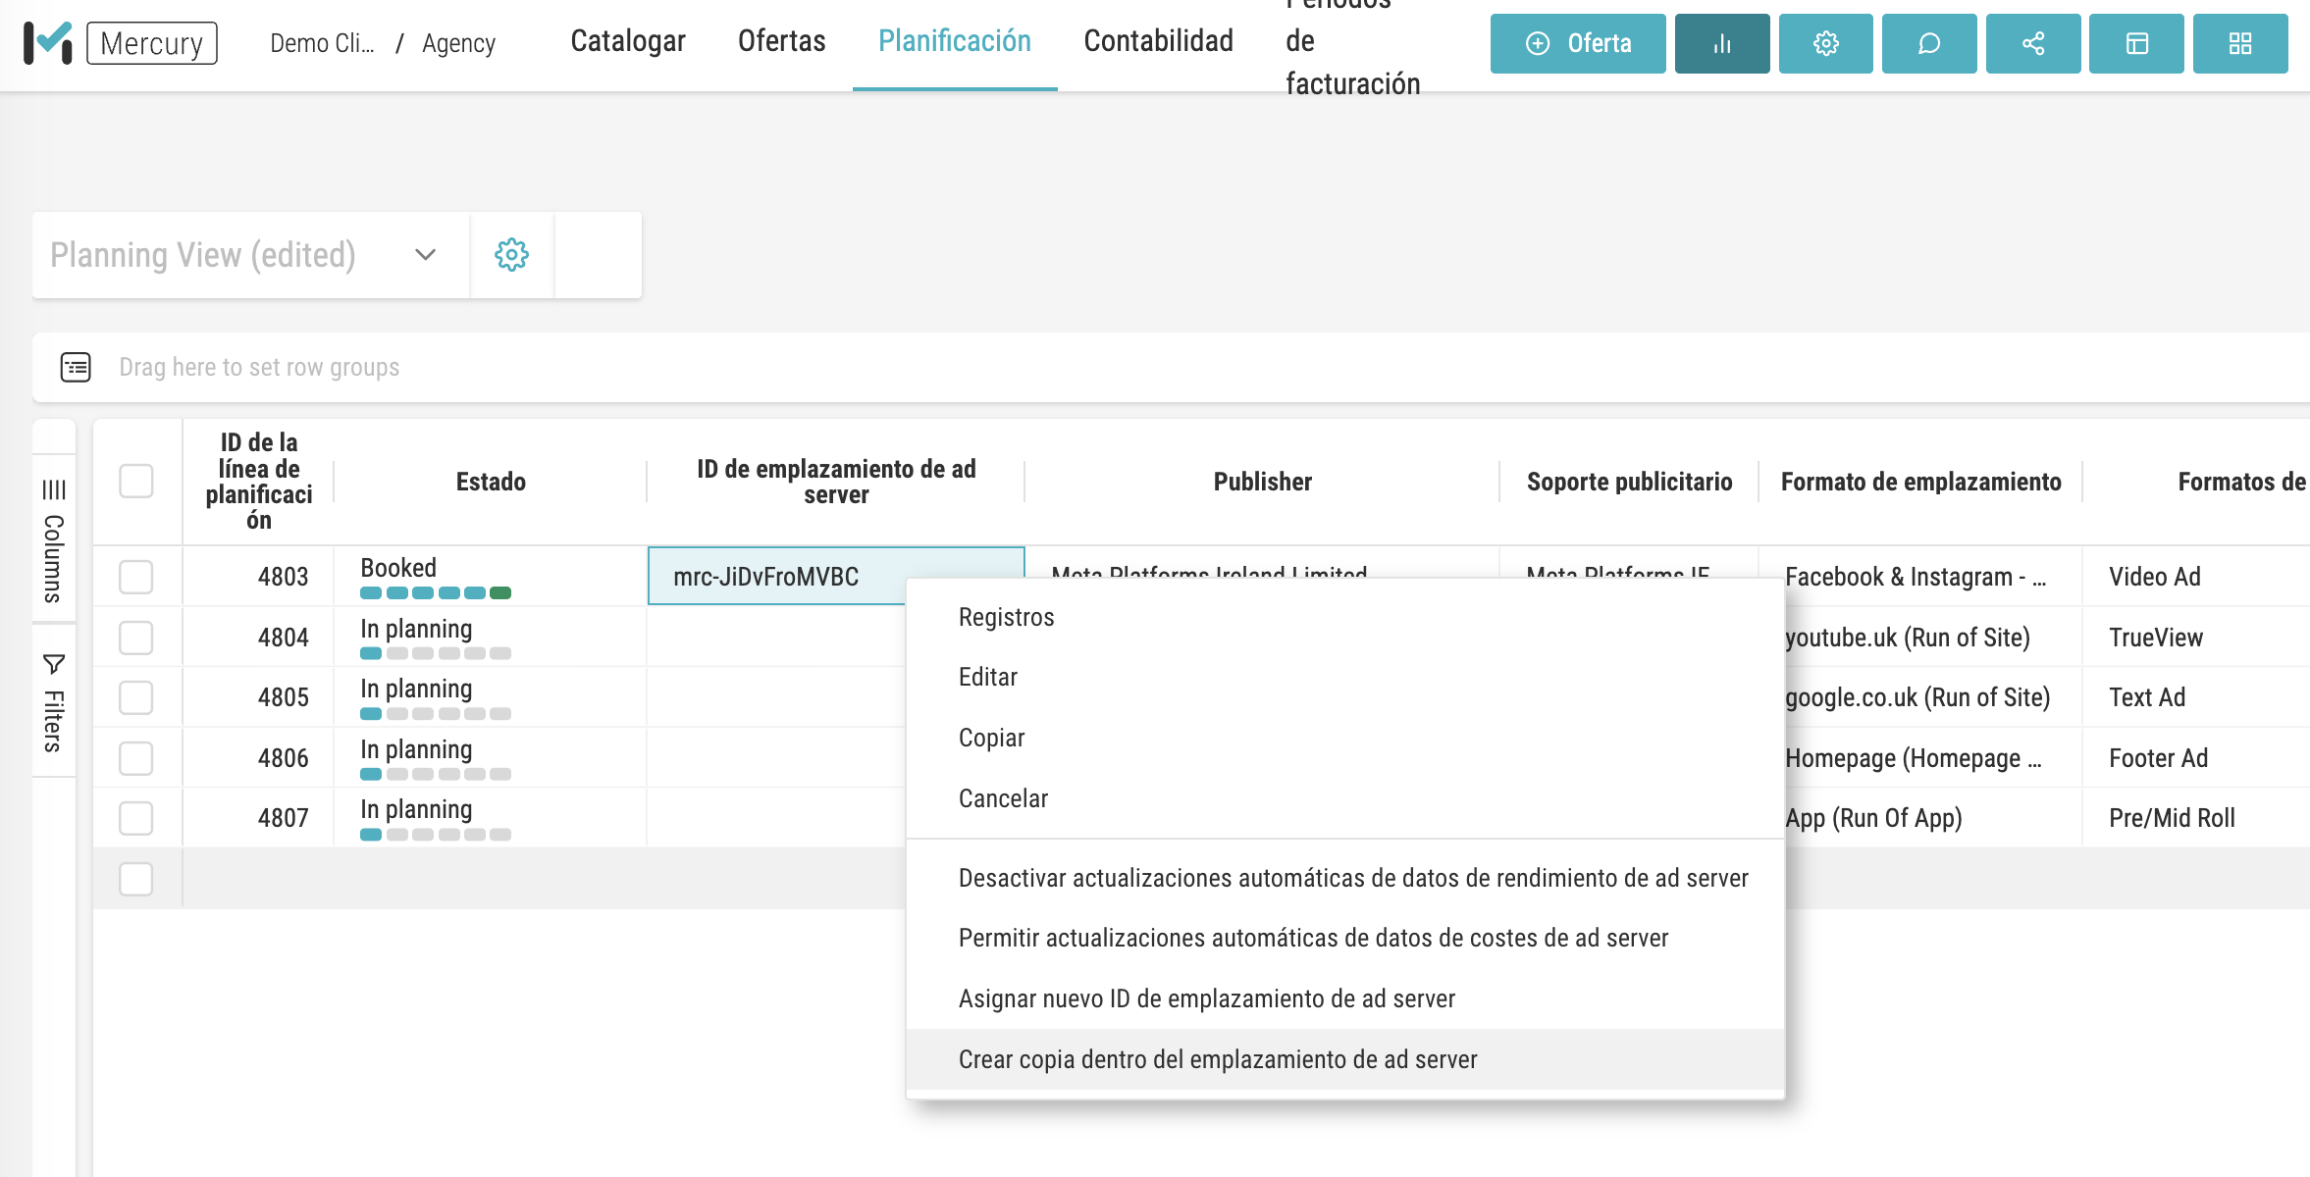This screenshot has width=2310, height=1177.
Task: Expand the Planning View dropdown
Action: tap(424, 255)
